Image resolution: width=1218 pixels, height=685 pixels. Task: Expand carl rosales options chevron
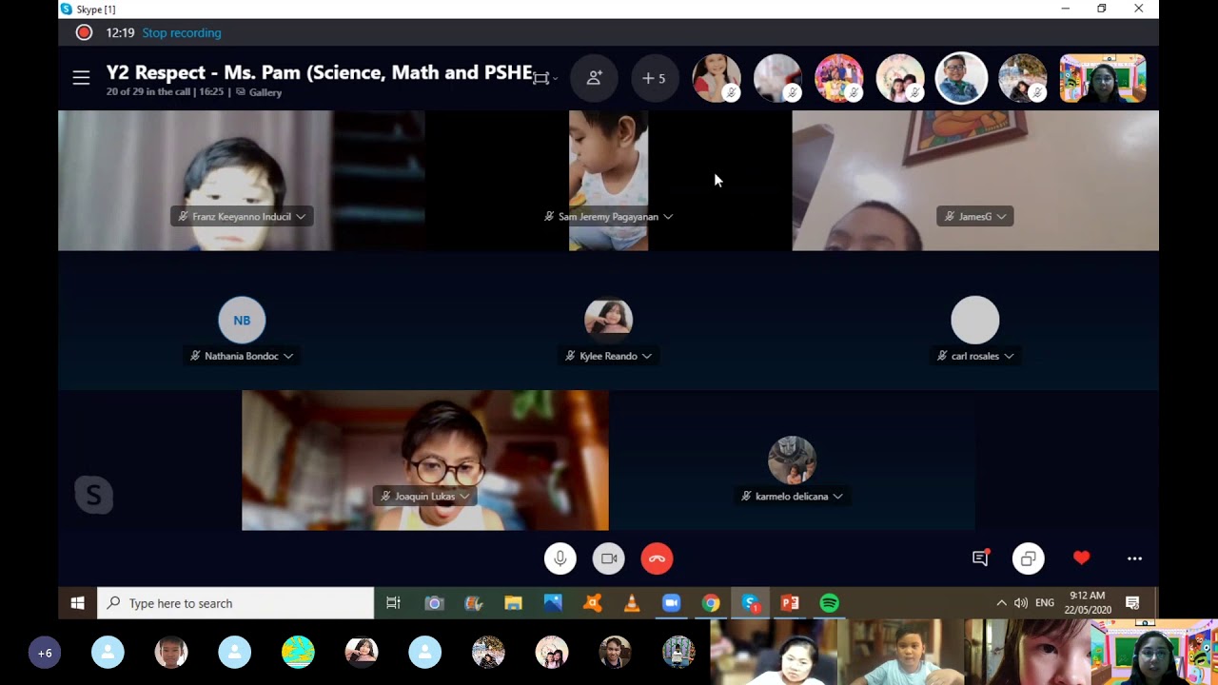tap(1009, 356)
